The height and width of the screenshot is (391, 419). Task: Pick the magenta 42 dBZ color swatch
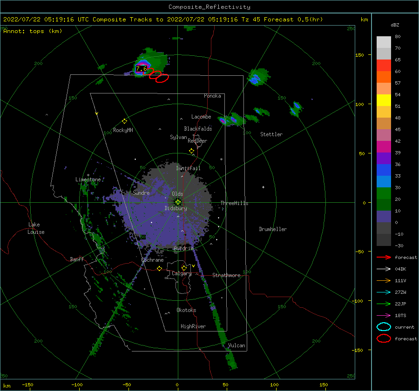click(384, 146)
